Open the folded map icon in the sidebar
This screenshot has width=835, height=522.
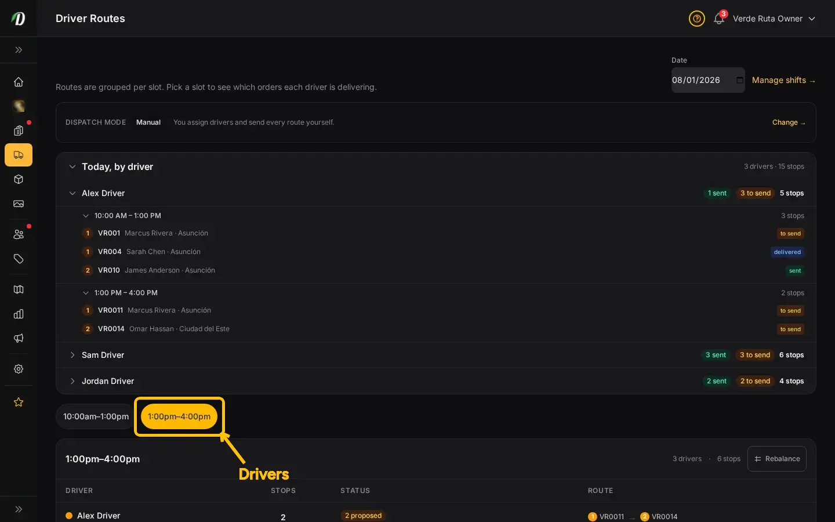coord(19,289)
